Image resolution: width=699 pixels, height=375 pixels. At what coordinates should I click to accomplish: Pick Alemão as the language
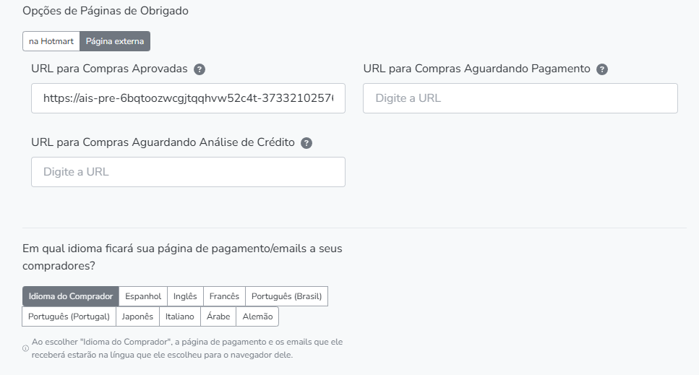(257, 316)
